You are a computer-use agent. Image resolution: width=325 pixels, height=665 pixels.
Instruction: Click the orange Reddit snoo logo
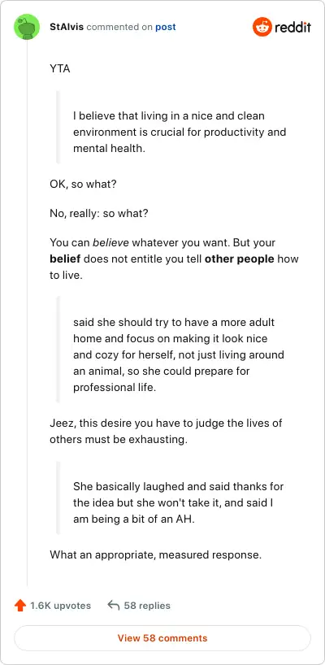click(x=262, y=27)
